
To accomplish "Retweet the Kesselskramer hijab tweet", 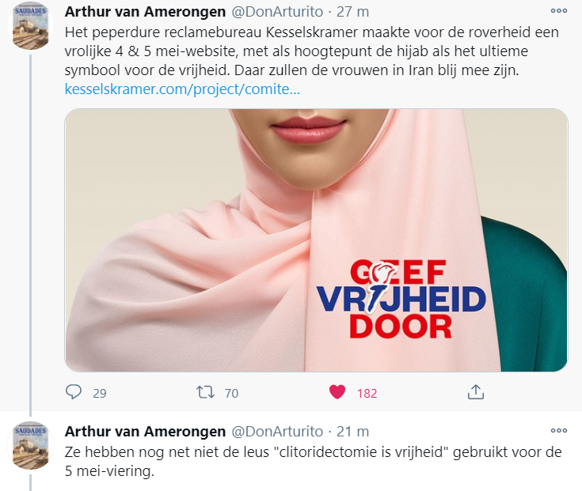I will point(205,392).
